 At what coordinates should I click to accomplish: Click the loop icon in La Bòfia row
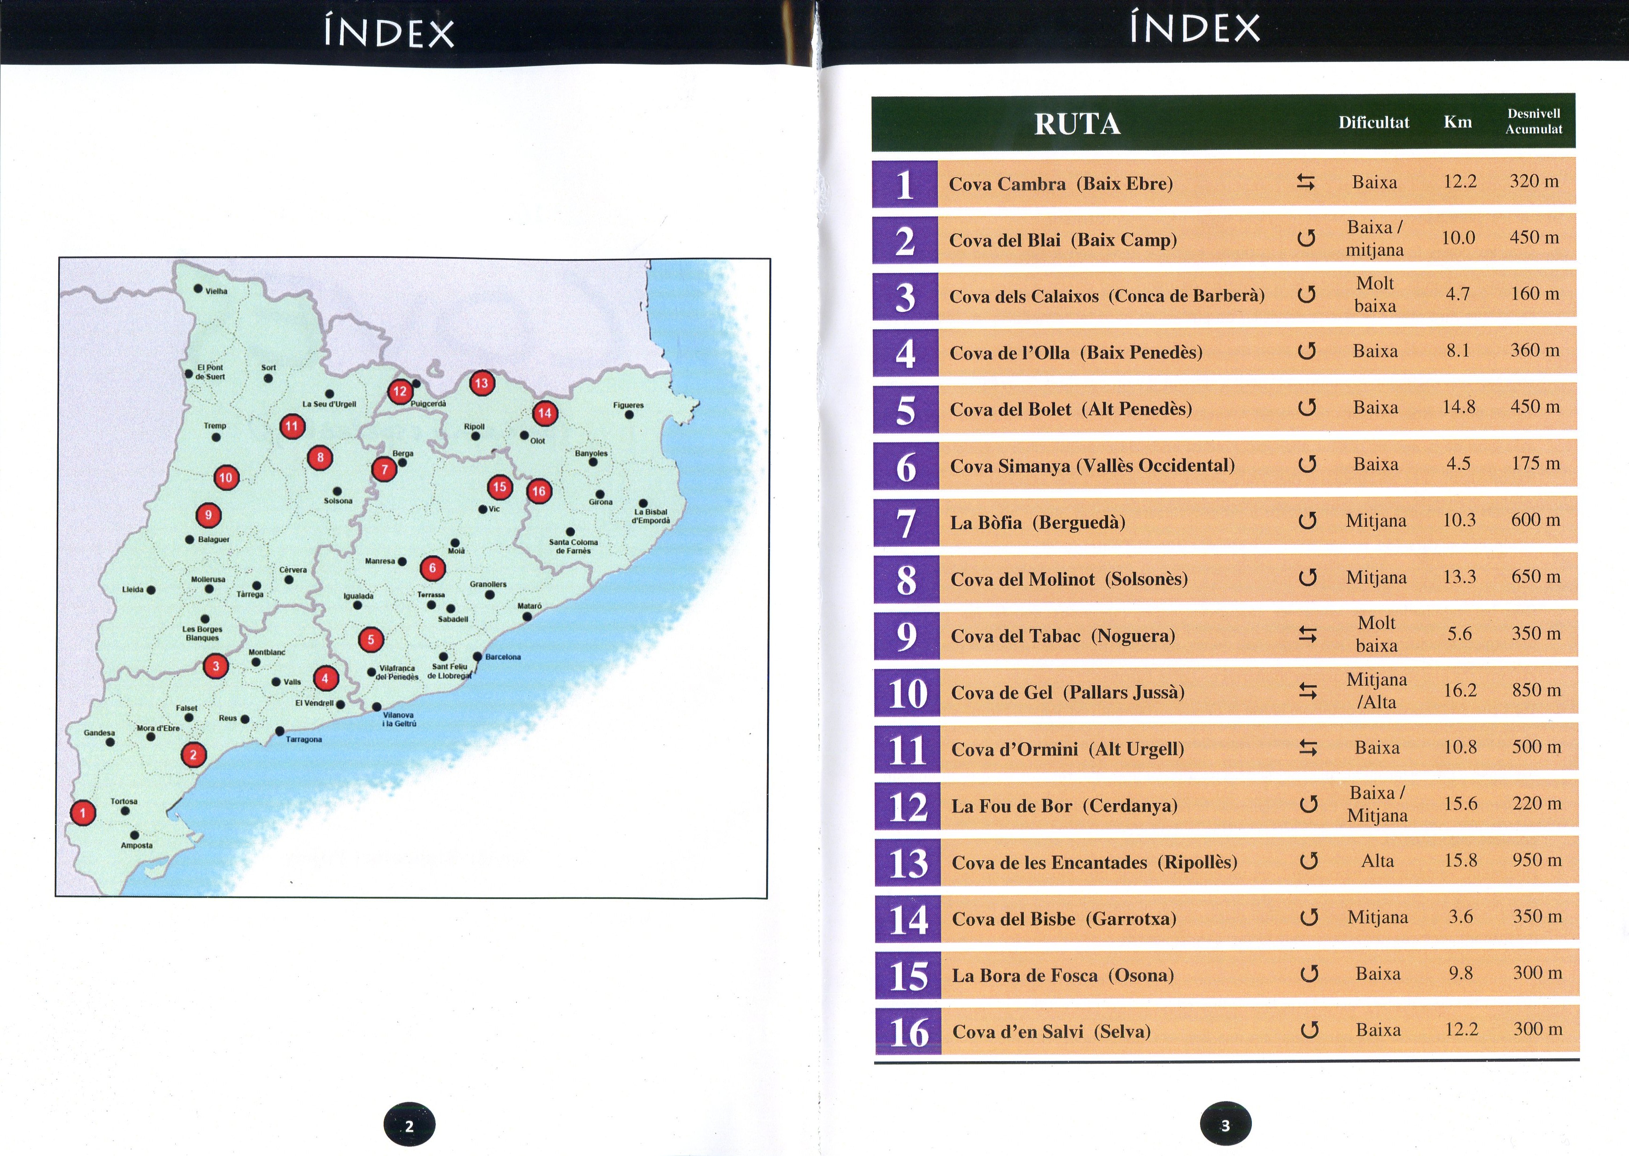pos(1307,521)
